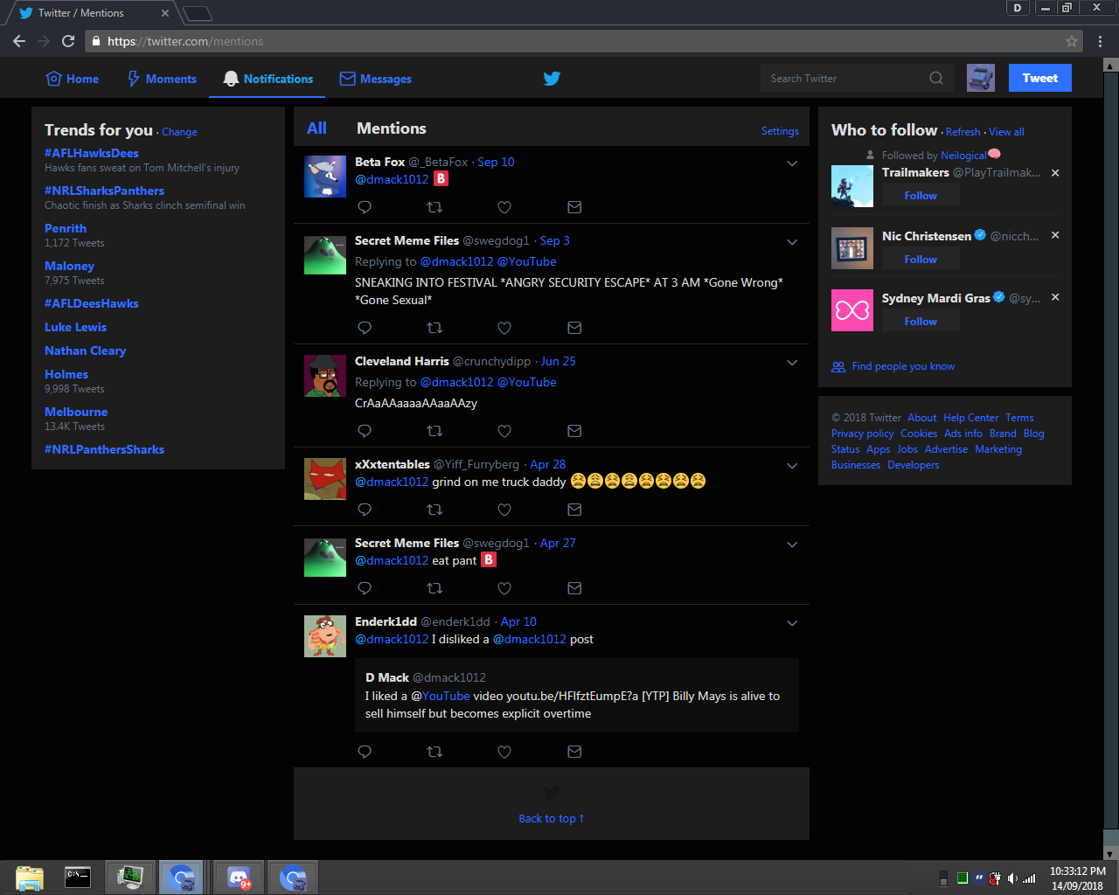
Task: Click the volume icon in system tray
Action: [1012, 878]
